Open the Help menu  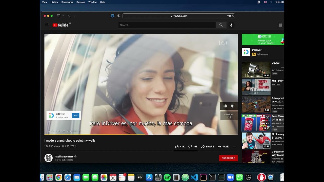(x=103, y=2)
